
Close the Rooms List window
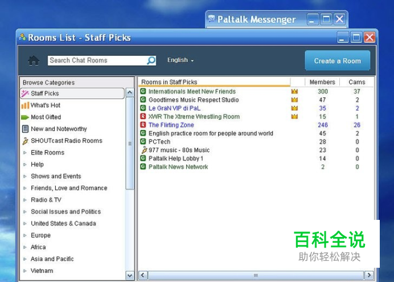click(x=370, y=38)
